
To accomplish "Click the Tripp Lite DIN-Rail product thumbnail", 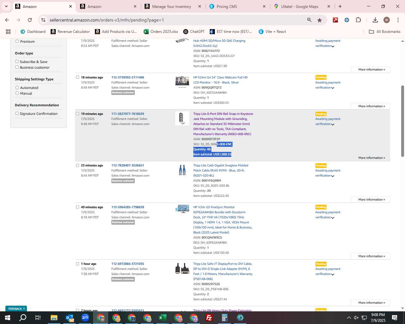I will point(182,118).
